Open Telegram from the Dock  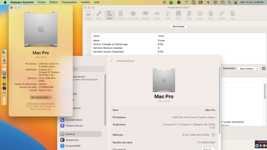point(4,92)
